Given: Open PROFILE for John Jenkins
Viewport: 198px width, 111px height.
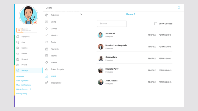Looking at the screenshot, I should pyautogui.click(x=152, y=82).
